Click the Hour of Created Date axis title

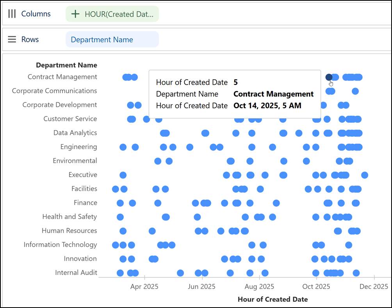point(273,299)
